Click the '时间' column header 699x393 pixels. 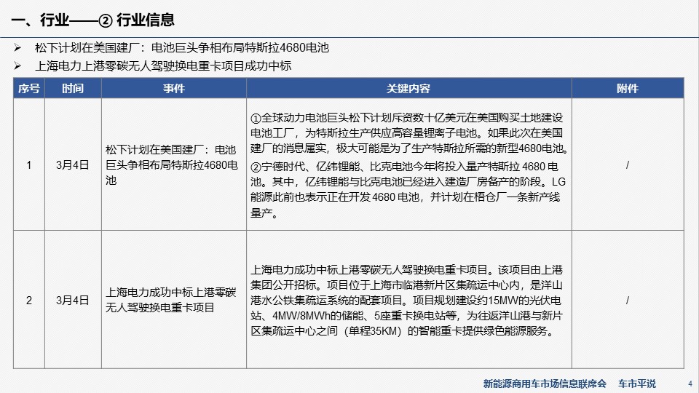pos(73,88)
